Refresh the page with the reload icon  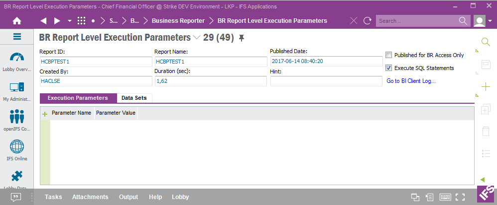pyautogui.click(x=368, y=21)
